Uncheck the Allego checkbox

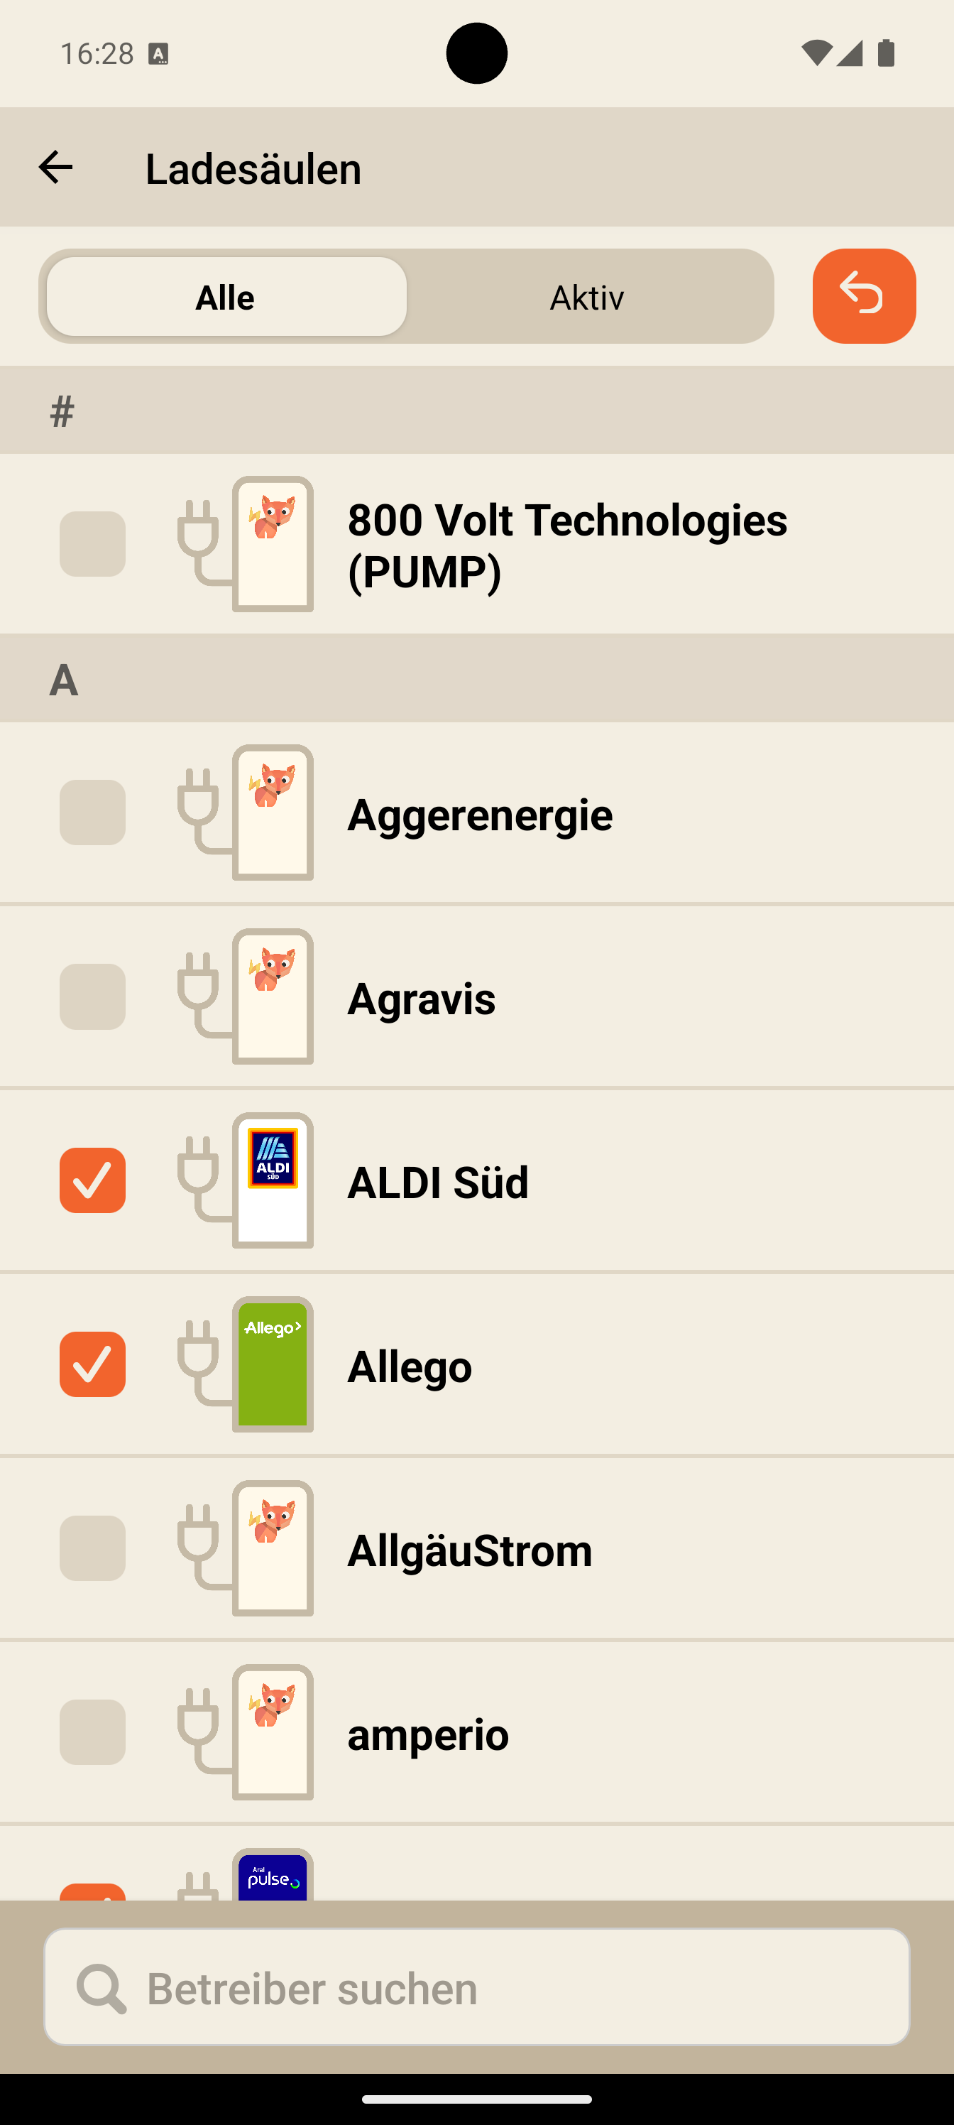tap(92, 1364)
